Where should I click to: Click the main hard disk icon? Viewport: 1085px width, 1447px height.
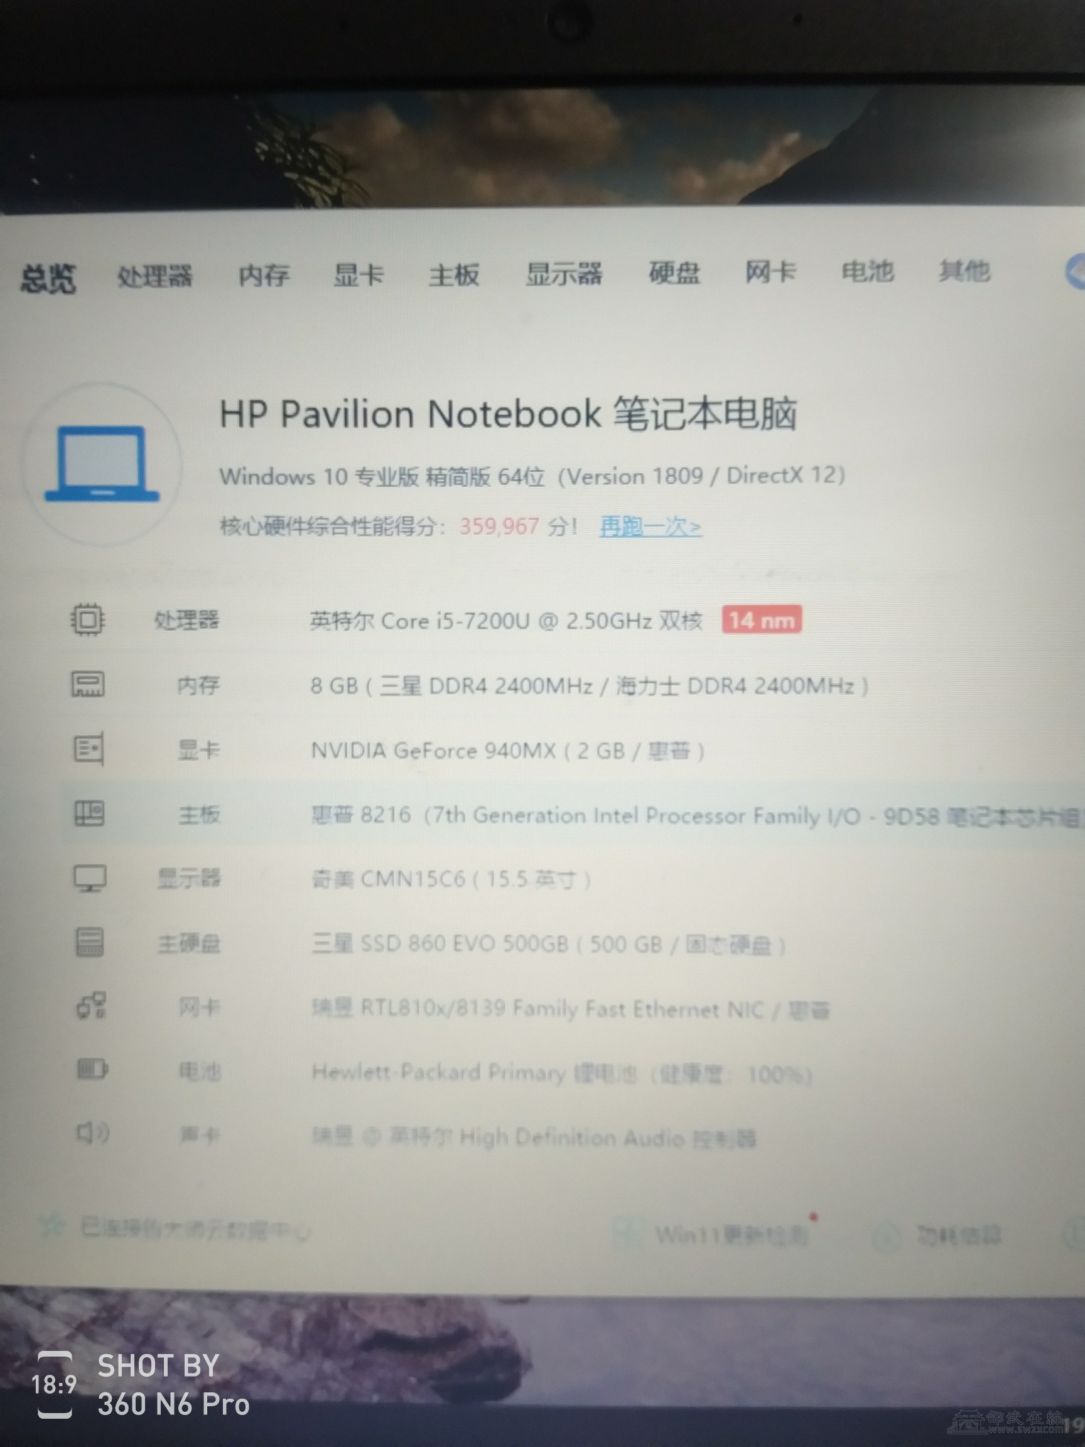tap(90, 943)
